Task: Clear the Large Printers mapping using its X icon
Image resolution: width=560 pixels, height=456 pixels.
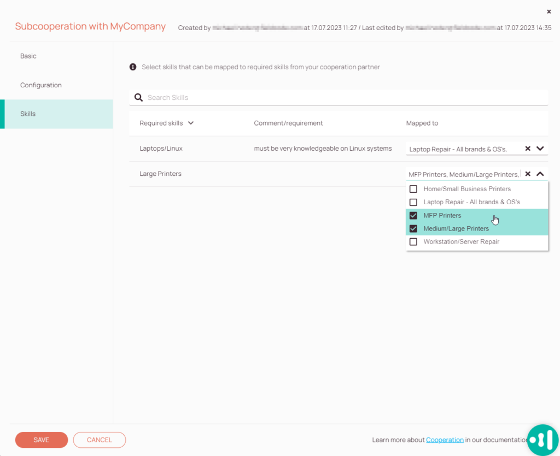Action: 527,173
